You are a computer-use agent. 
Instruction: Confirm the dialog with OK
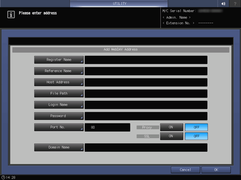pyautogui.click(x=216, y=170)
